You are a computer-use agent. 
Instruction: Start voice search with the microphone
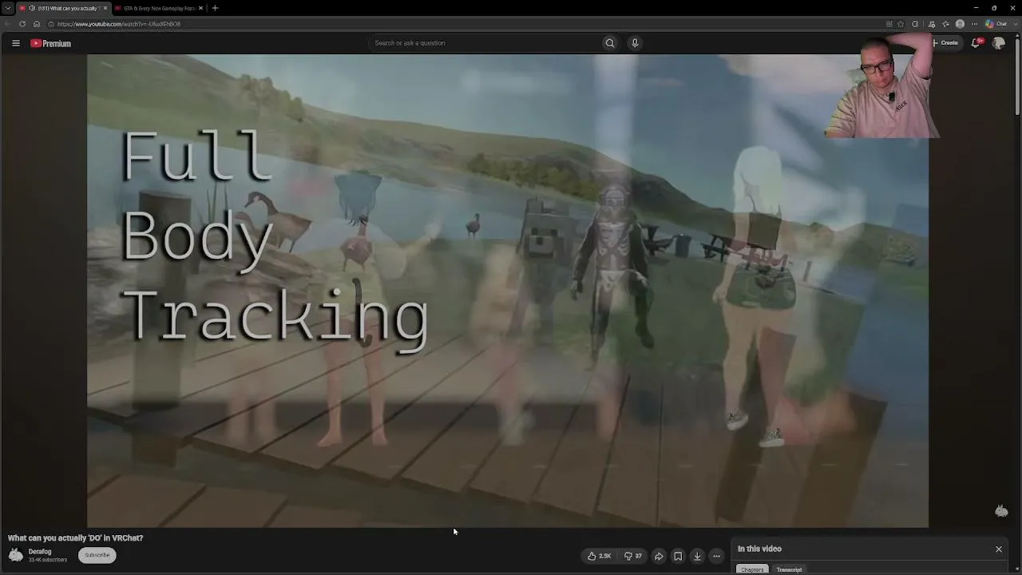tap(635, 43)
